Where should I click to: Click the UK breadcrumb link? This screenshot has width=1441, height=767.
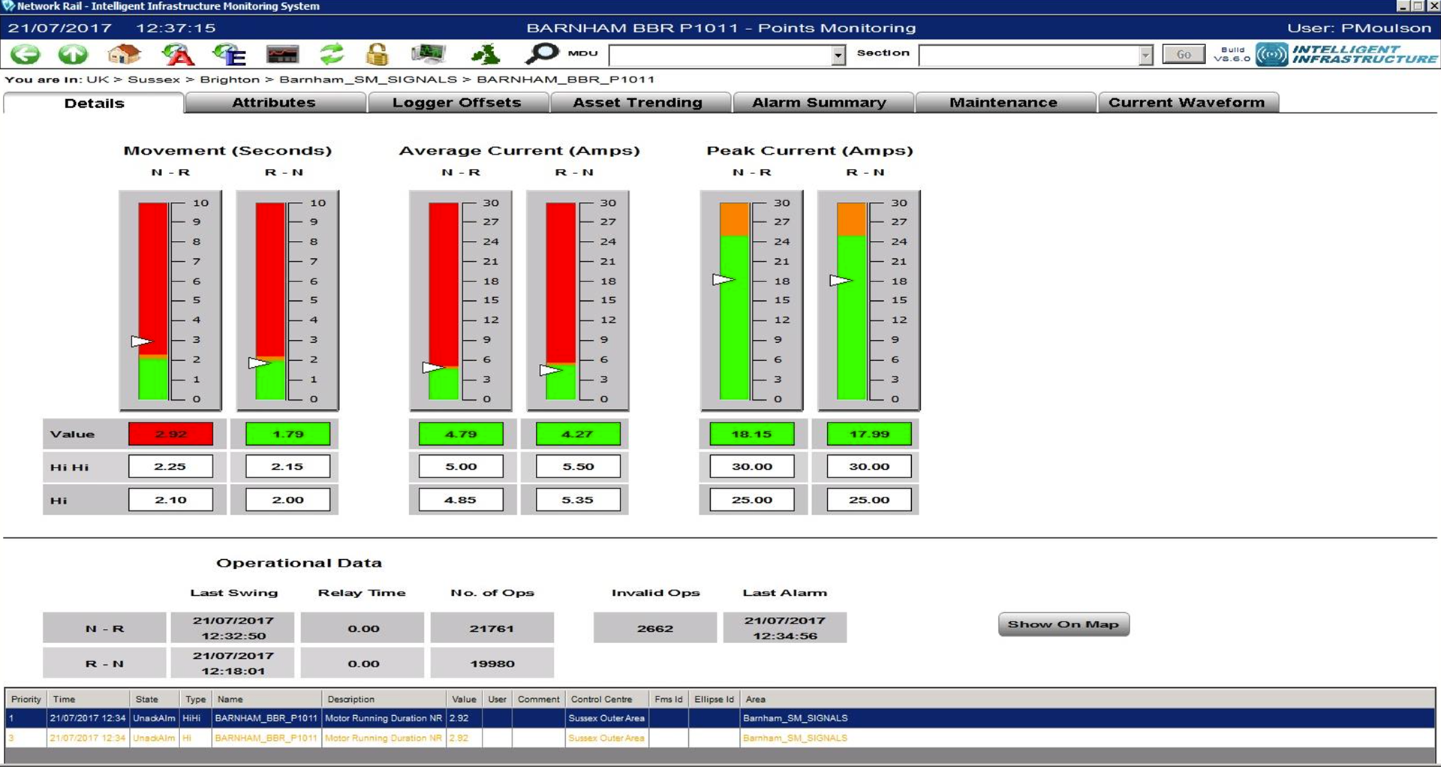97,79
